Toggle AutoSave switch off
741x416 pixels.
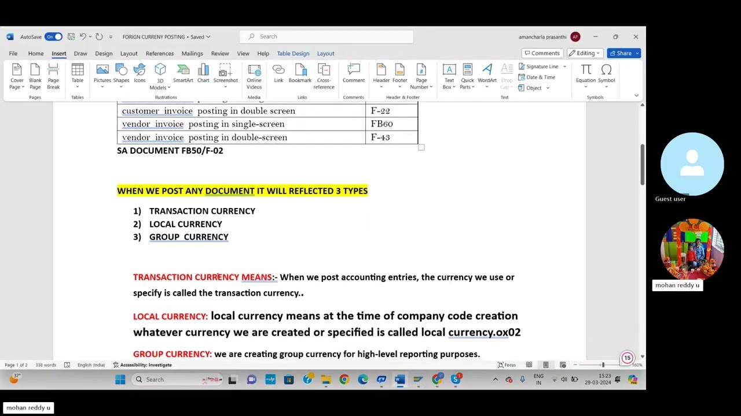click(x=53, y=36)
